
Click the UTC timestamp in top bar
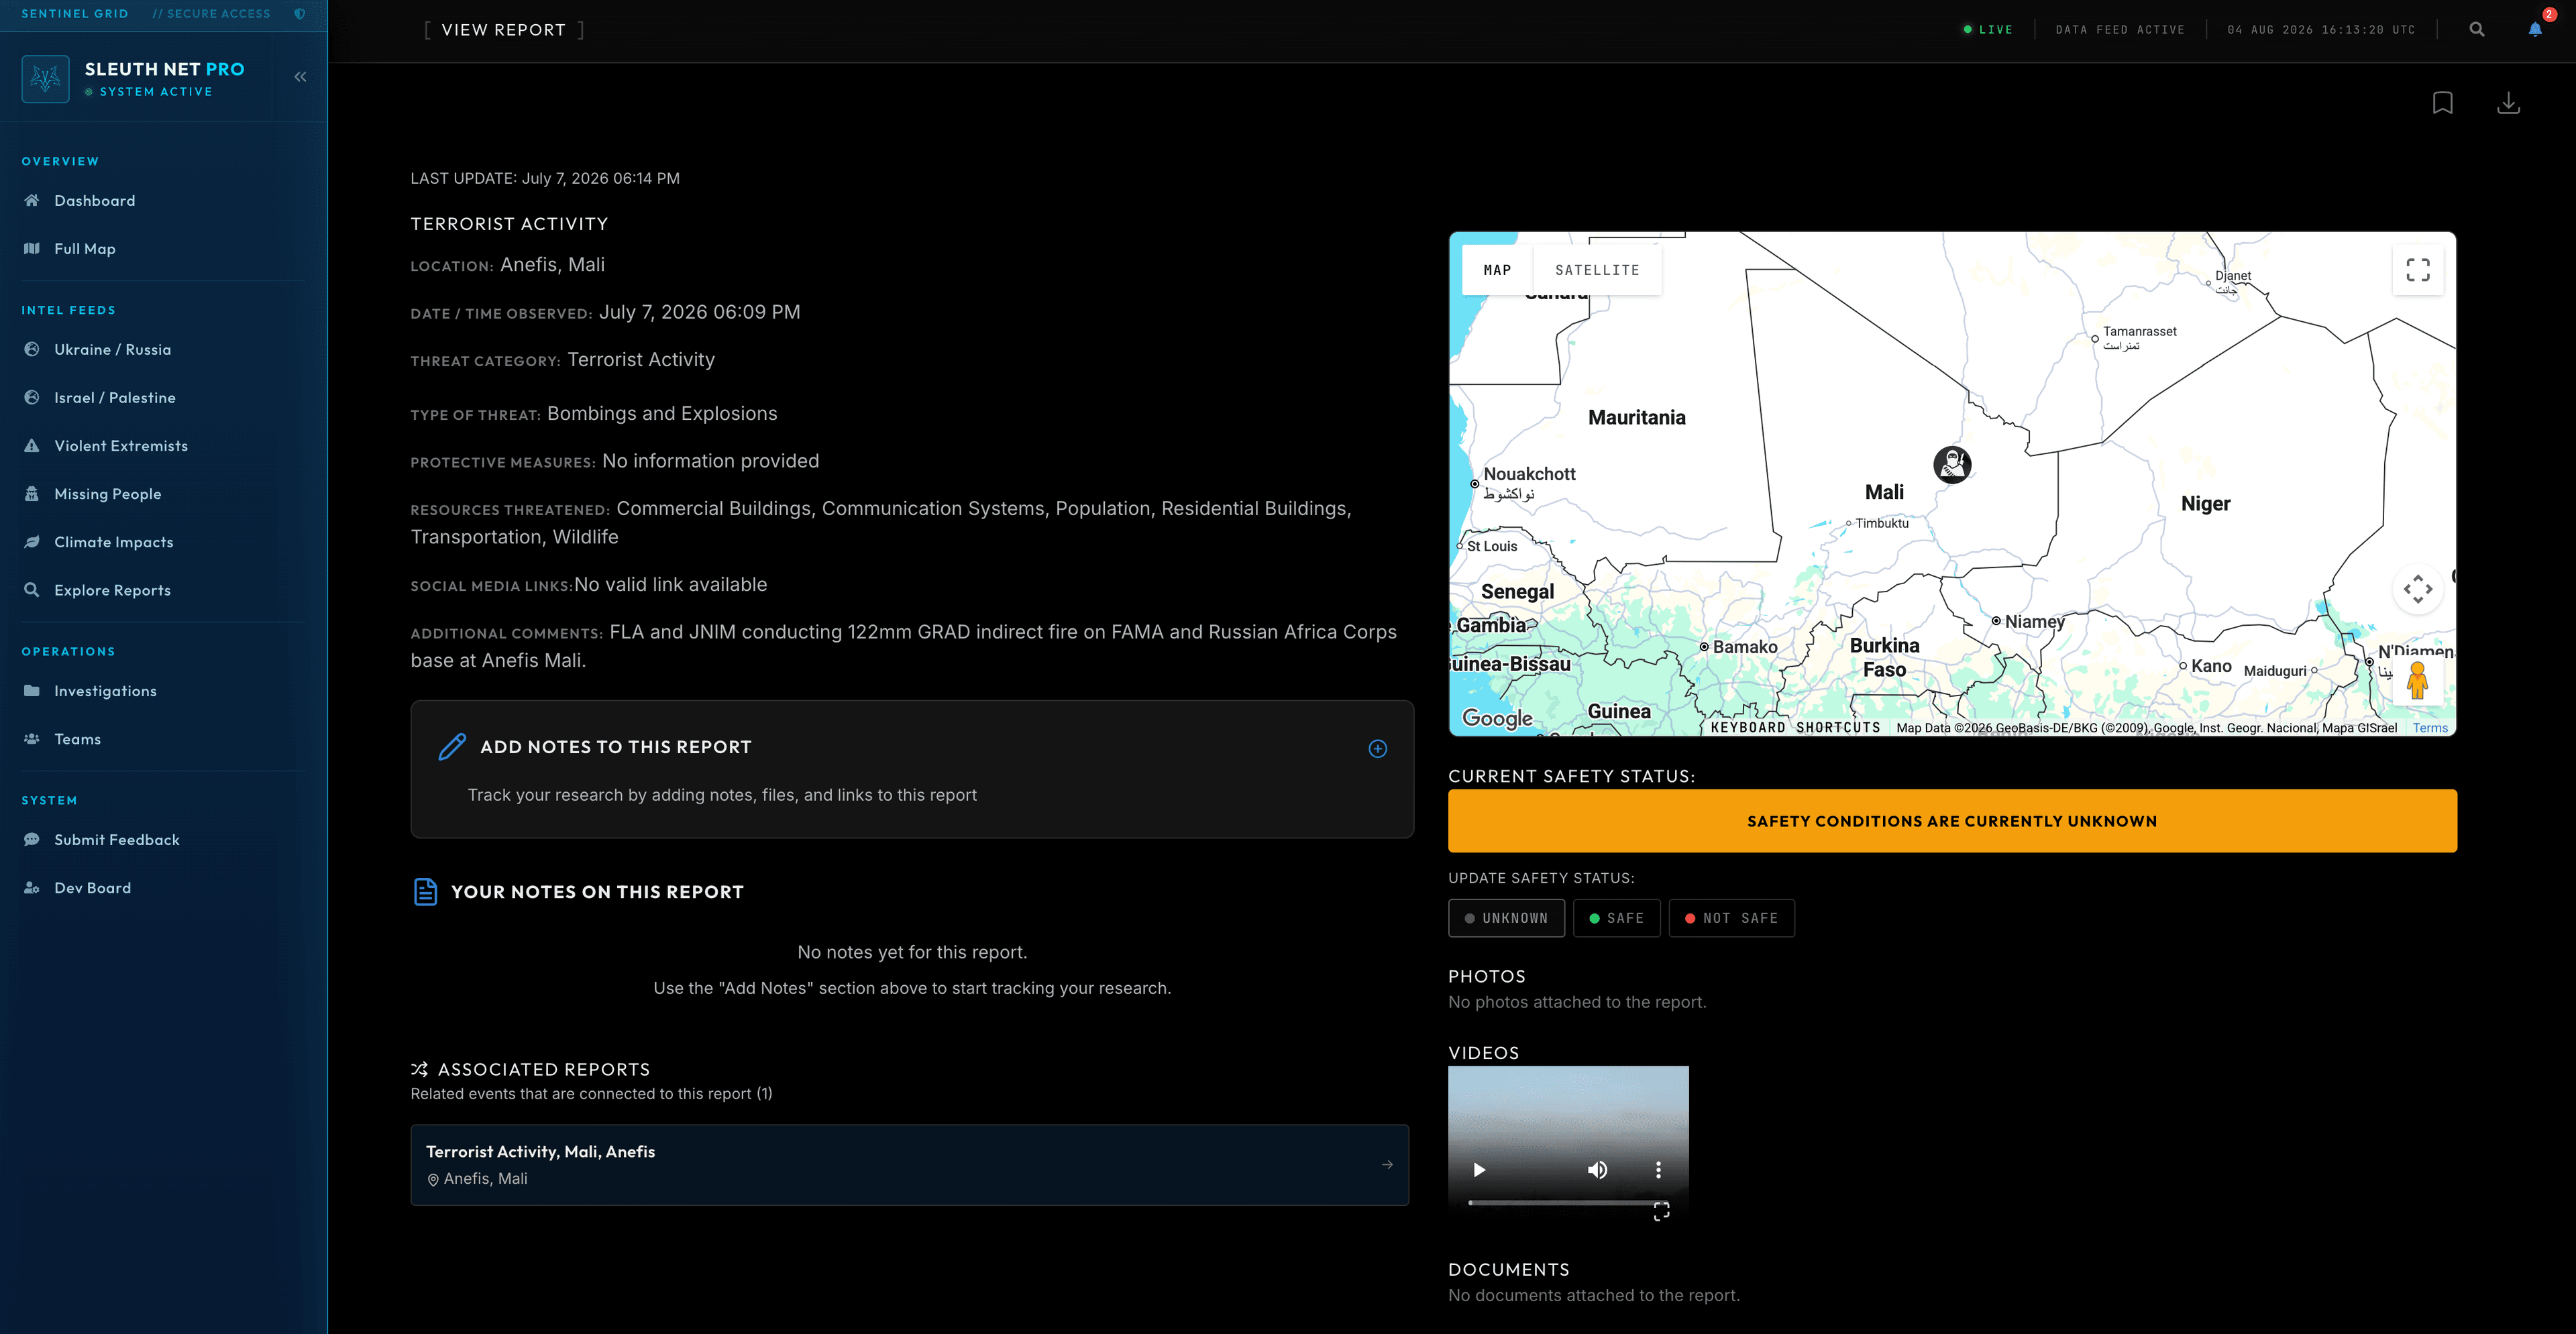click(x=2320, y=30)
